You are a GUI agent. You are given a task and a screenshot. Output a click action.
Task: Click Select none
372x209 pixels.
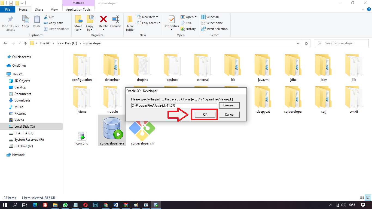[x=212, y=23]
